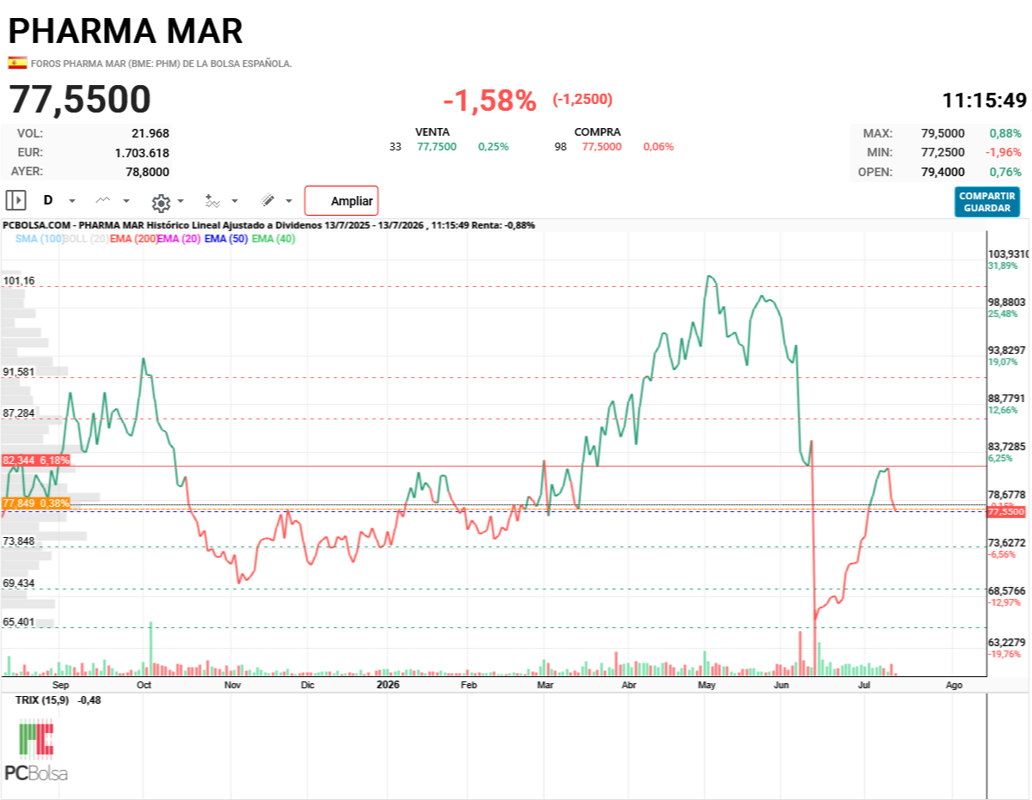Viewport: 1032px width, 800px height.
Task: Click the 65,401 level label
Action: [19, 621]
